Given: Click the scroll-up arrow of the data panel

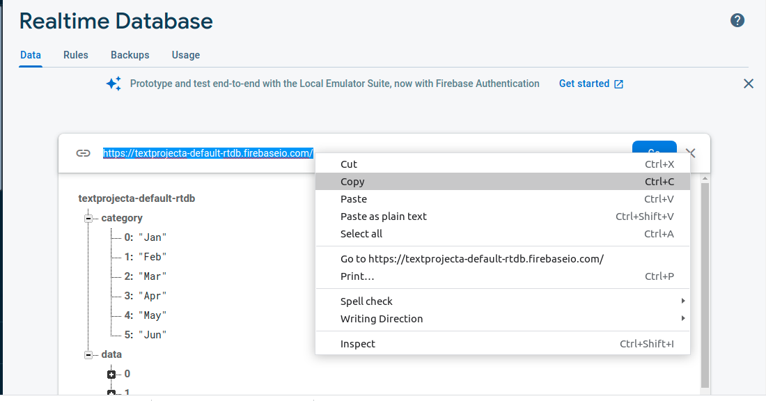Looking at the screenshot, I should (x=705, y=179).
